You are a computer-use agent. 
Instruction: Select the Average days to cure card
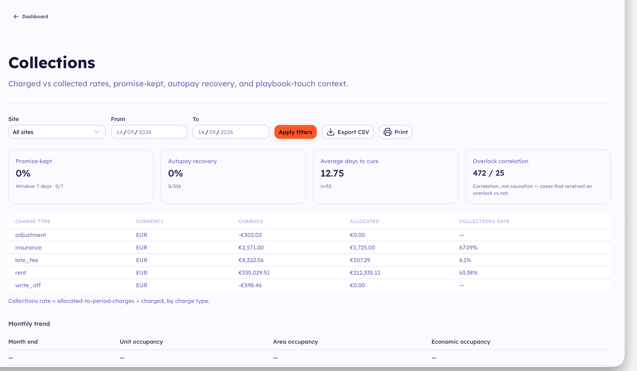point(386,177)
